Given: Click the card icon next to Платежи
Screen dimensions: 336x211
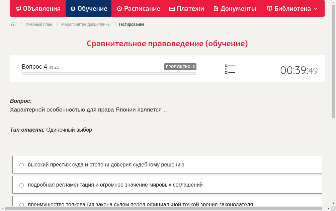Looking at the screenshot, I should point(172,8).
